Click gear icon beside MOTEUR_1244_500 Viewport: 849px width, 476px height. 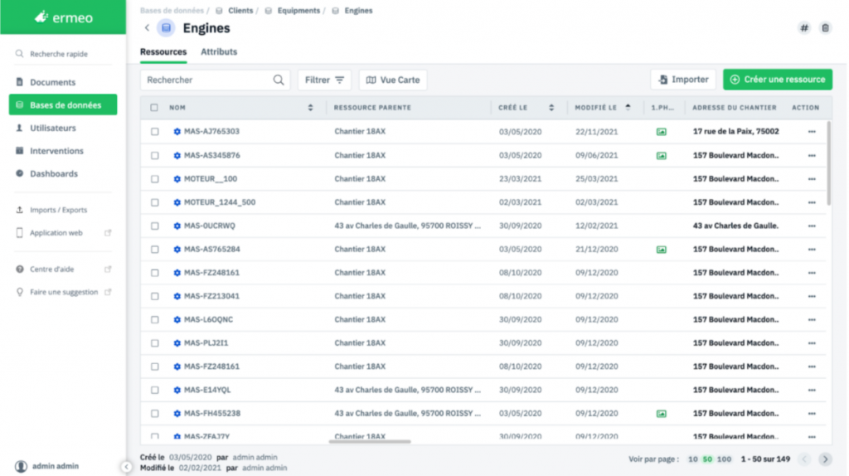click(177, 202)
